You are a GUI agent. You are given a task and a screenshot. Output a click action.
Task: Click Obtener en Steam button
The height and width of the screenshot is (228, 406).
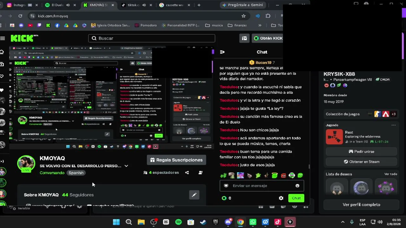point(361,162)
